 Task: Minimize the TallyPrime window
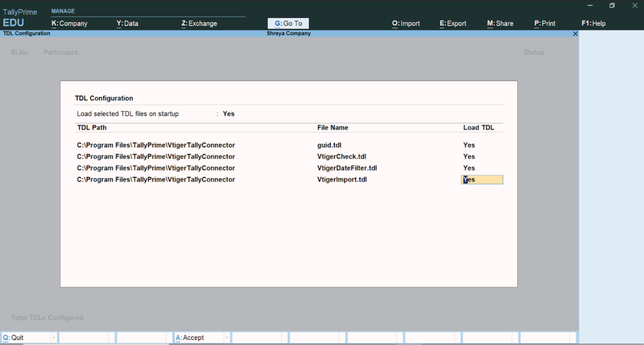(590, 6)
